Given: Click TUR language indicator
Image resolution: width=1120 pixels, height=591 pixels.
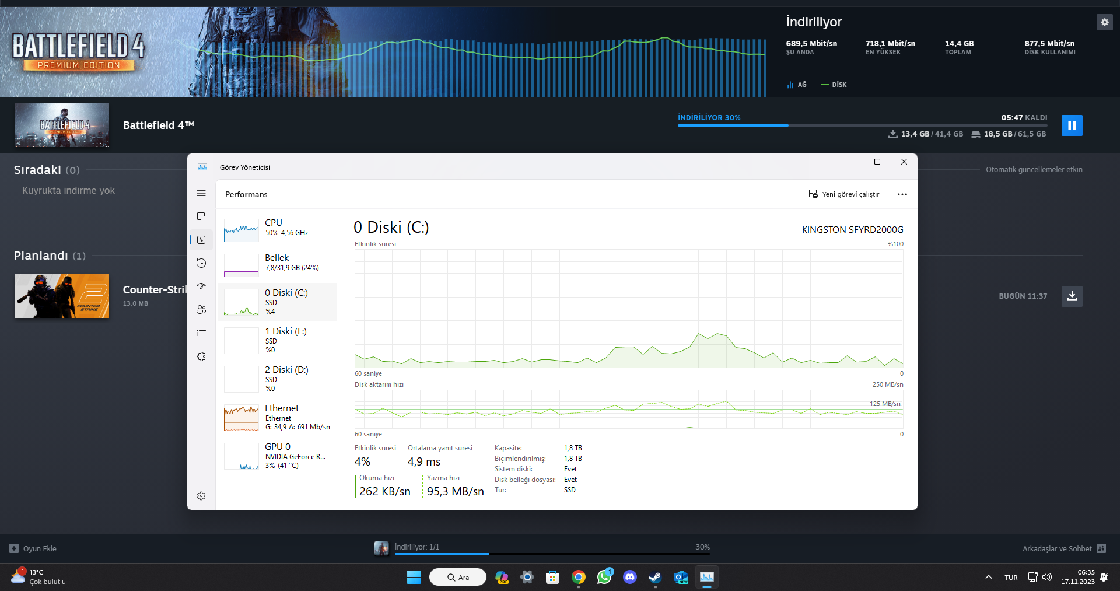Looking at the screenshot, I should 1011,578.
